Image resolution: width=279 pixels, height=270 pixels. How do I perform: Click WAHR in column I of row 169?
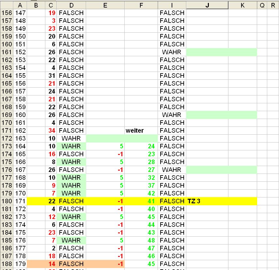coord(172,115)
